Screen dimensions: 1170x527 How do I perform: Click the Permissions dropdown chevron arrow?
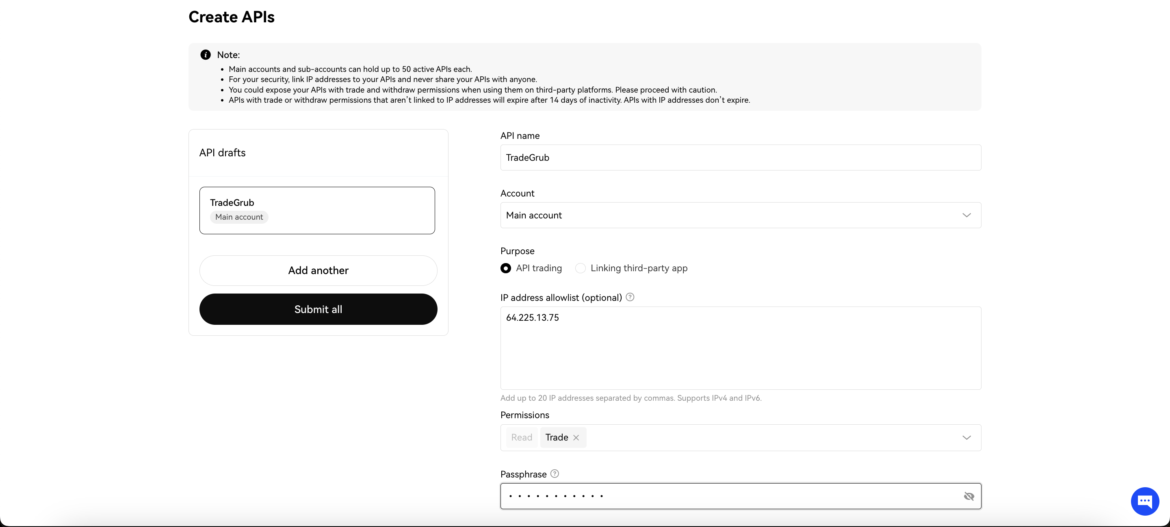click(966, 438)
